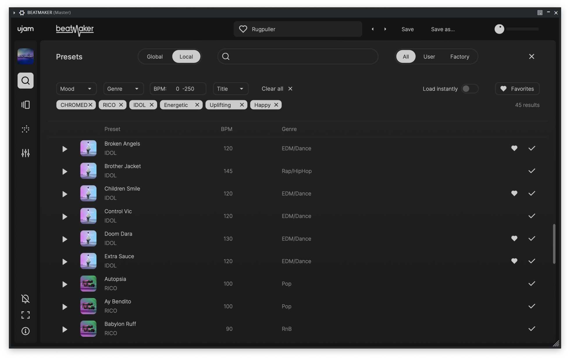Click the magnifier icon in search field

pos(226,56)
